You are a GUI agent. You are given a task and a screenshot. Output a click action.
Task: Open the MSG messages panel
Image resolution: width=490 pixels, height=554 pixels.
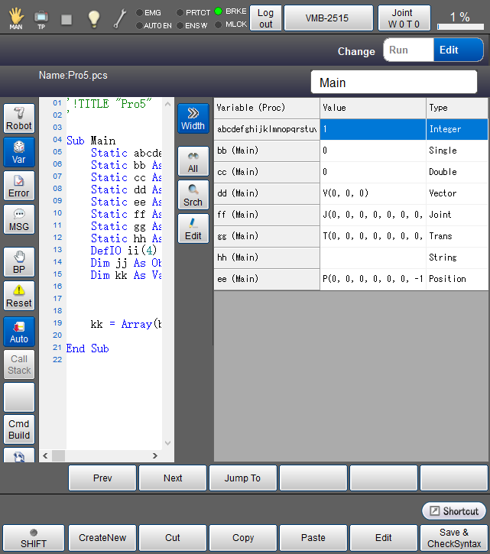(19, 220)
